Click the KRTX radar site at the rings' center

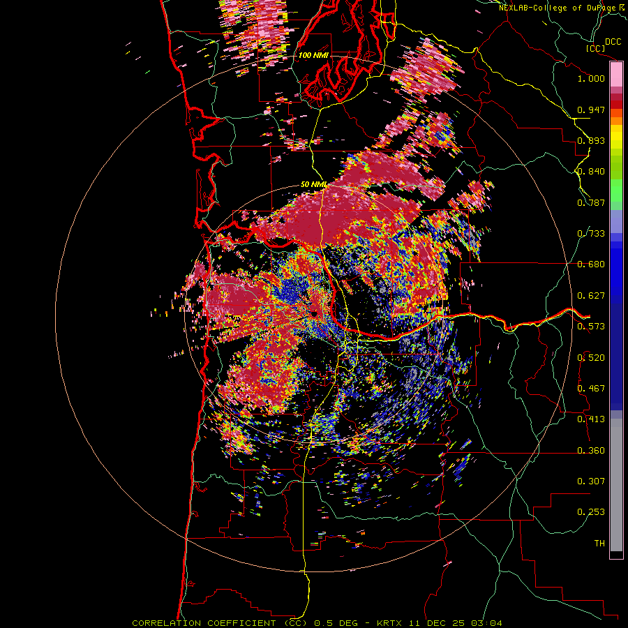315,313
